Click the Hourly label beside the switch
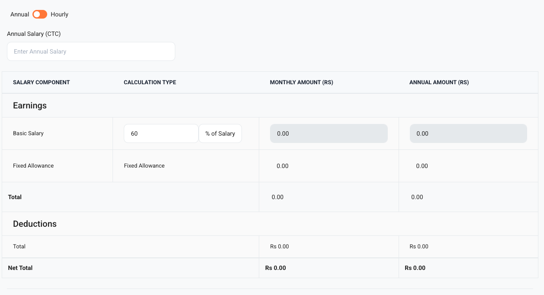The image size is (544, 295). 59,14
